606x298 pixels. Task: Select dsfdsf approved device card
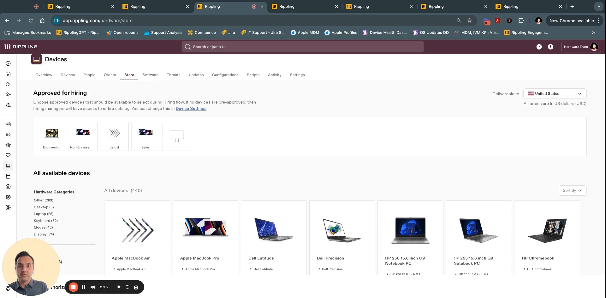(x=114, y=136)
